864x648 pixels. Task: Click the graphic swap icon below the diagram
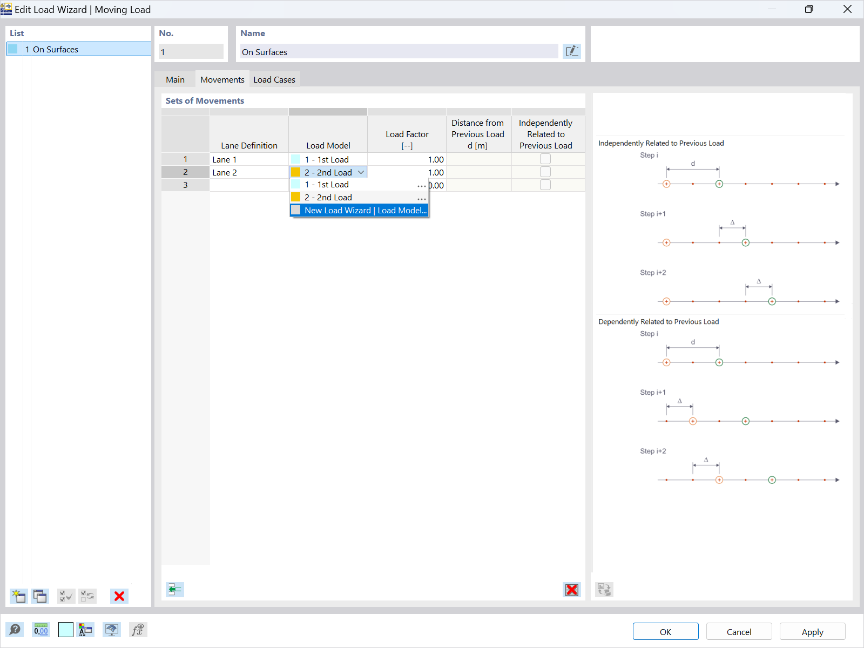(x=604, y=590)
